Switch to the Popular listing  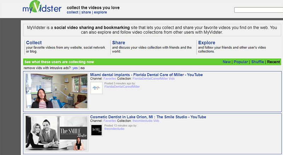pyautogui.click(x=241, y=62)
